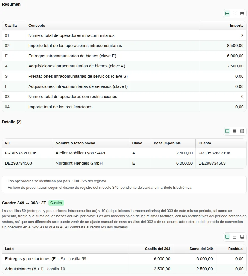Choose compact density for the Detalle table
248x276 pixels.
[x=242, y=131]
